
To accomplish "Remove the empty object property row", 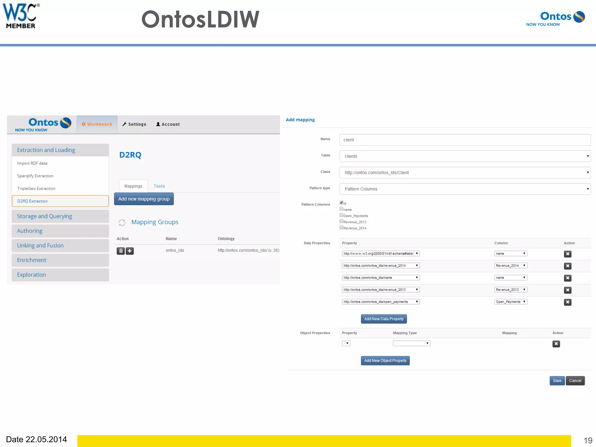I will (x=556, y=344).
